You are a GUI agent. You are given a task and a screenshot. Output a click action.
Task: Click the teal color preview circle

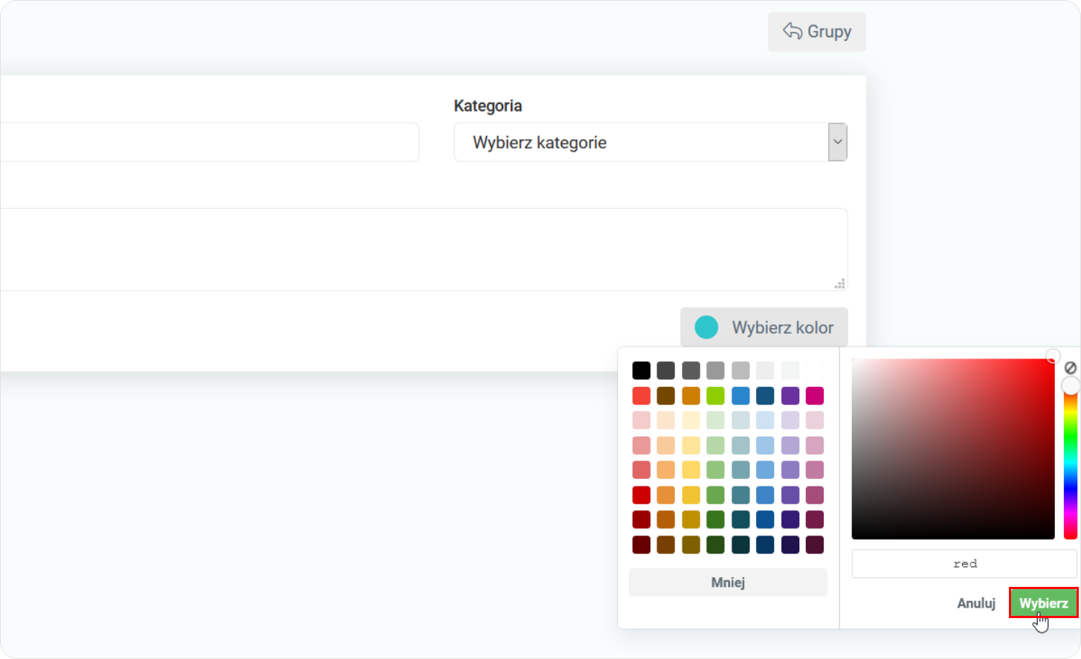coord(706,327)
